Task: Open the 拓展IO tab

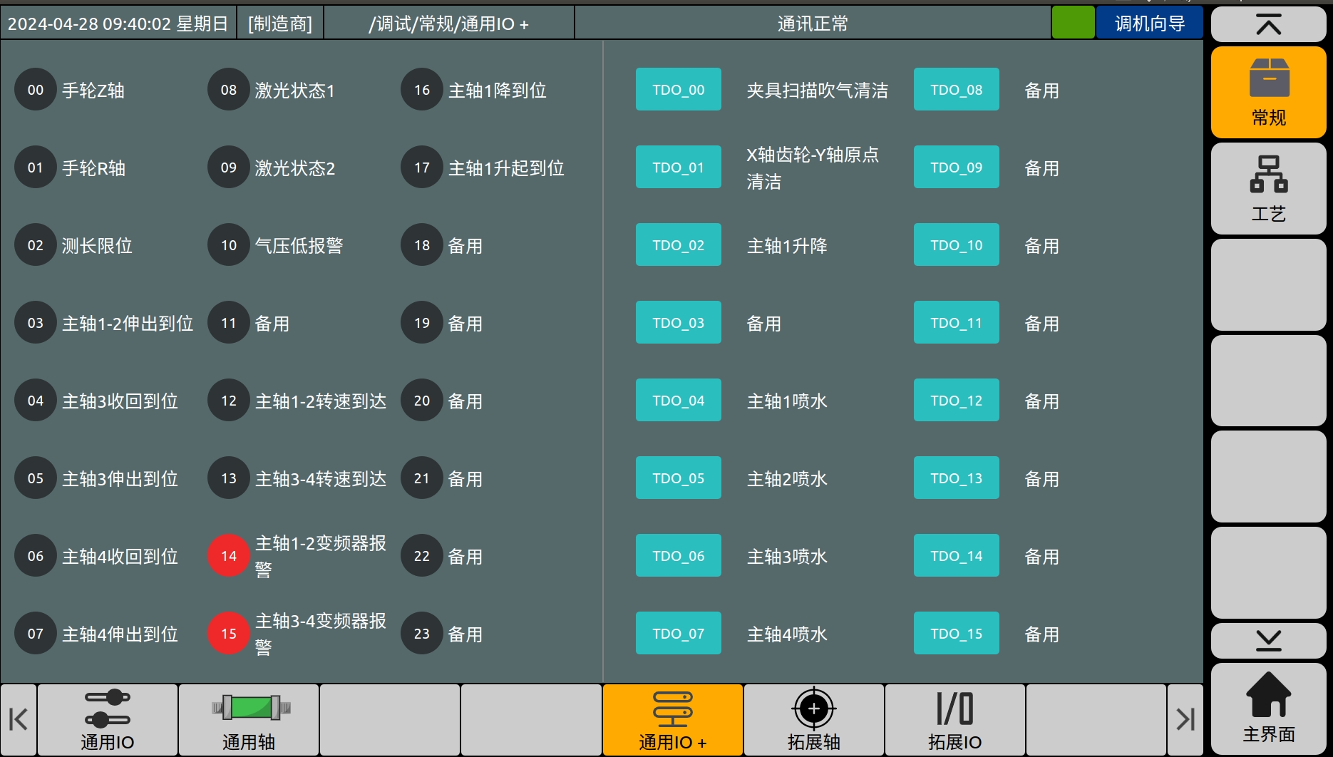Action: [x=954, y=720]
